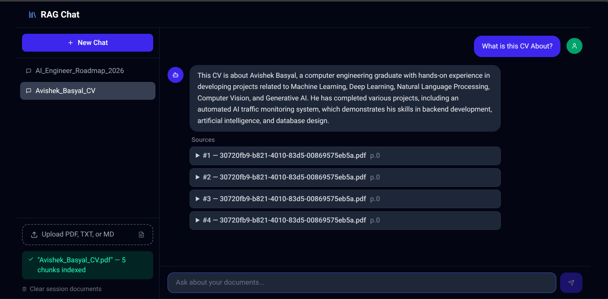Expand source #2 pdf entry
The height and width of the screenshot is (299, 608).
pyautogui.click(x=345, y=177)
